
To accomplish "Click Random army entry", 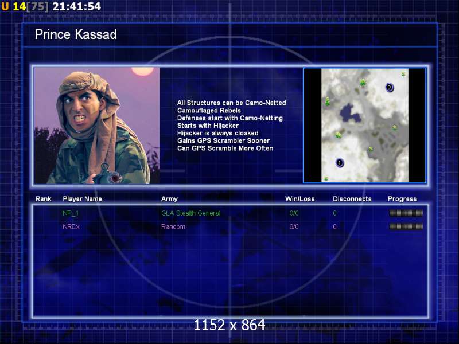I will [173, 226].
